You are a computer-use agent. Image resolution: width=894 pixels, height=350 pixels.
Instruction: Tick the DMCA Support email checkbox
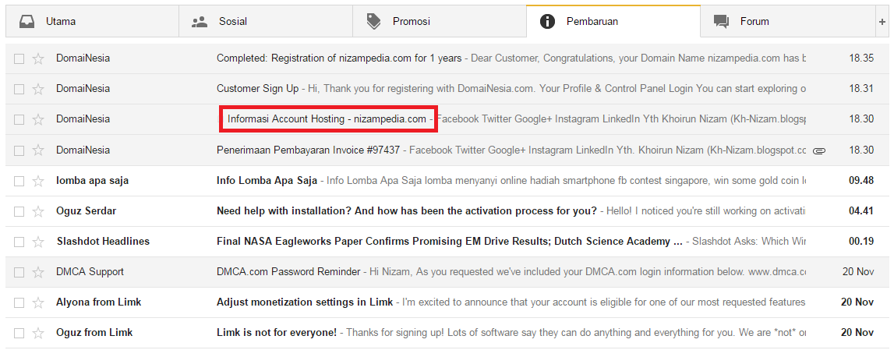point(19,272)
